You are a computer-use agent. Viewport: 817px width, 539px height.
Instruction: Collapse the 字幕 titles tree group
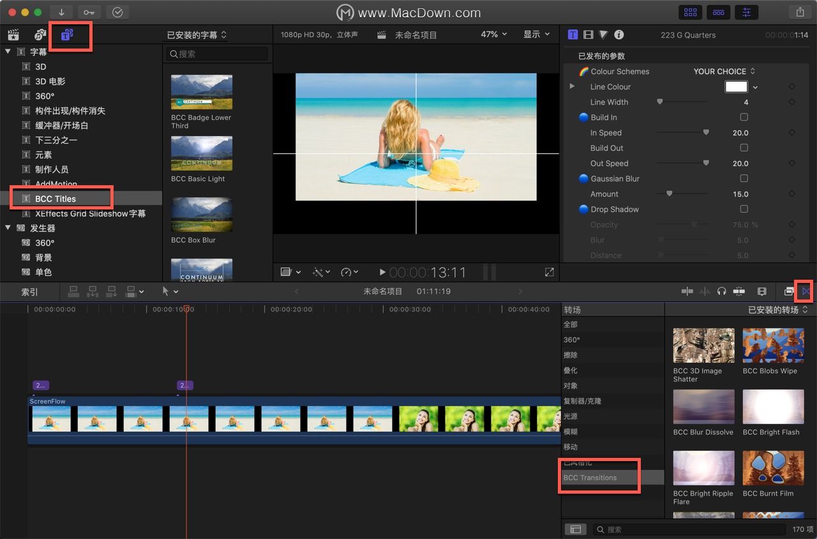coord(8,52)
